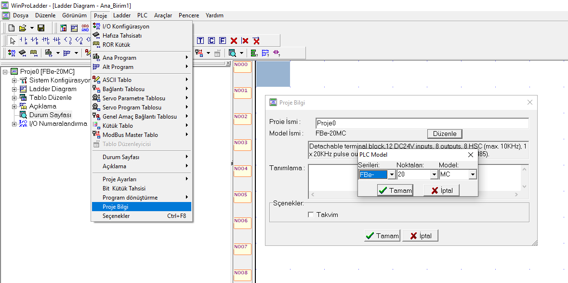Open the Dosya menu
This screenshot has width=568, height=283.
click(21, 15)
